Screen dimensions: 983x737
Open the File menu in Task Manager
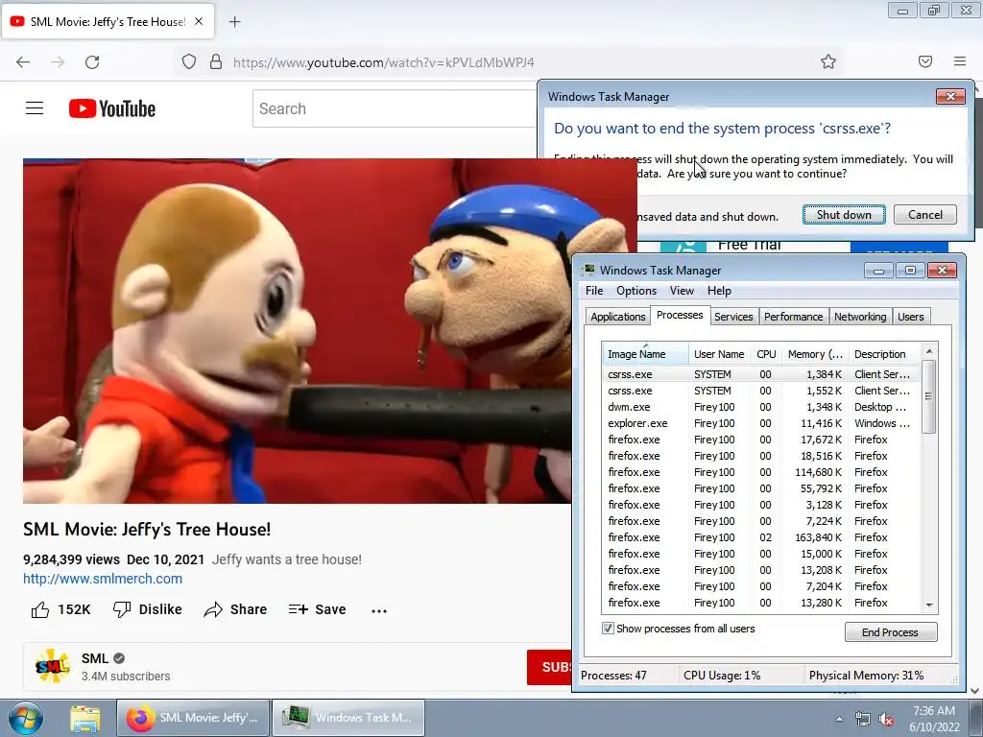point(593,291)
